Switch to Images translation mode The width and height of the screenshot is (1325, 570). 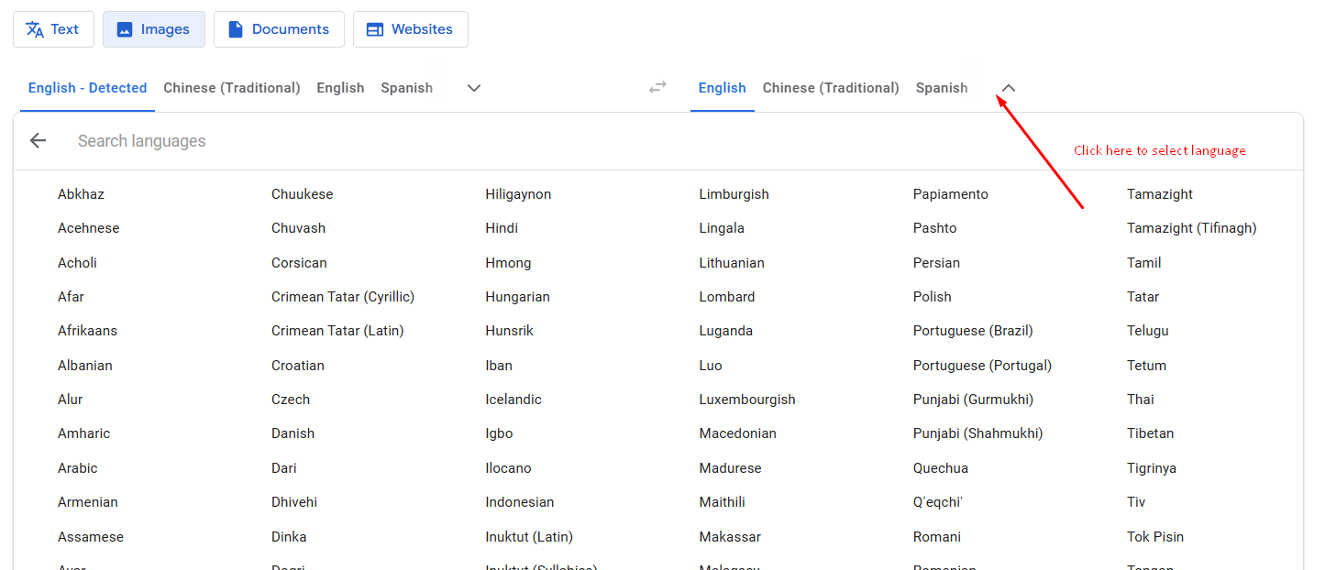pos(153,29)
